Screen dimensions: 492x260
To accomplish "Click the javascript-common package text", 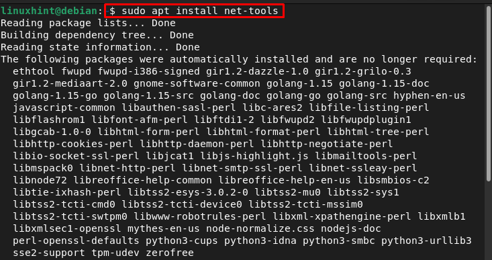I will (x=64, y=108).
